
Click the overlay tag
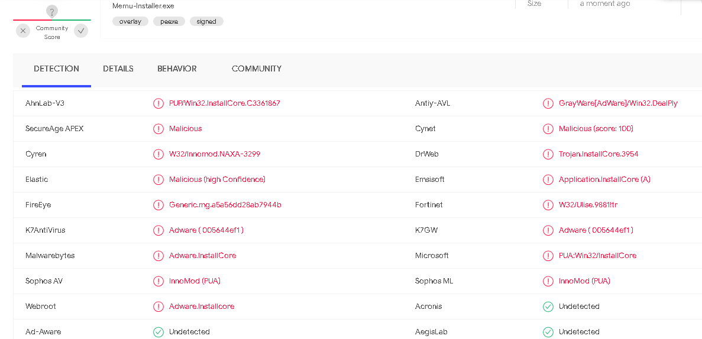130,21
